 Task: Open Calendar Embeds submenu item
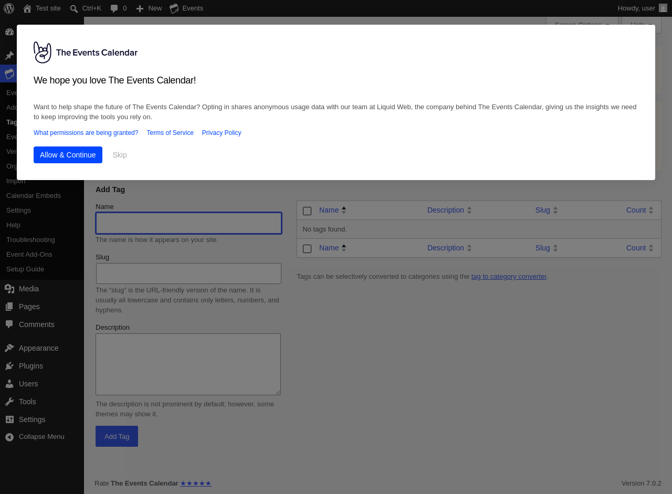[34, 196]
